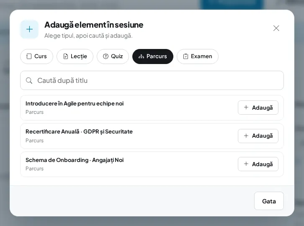The width and height of the screenshot is (304, 226).
Task: Add Introducere în Agile pentru echipe noi
Action: click(258, 108)
